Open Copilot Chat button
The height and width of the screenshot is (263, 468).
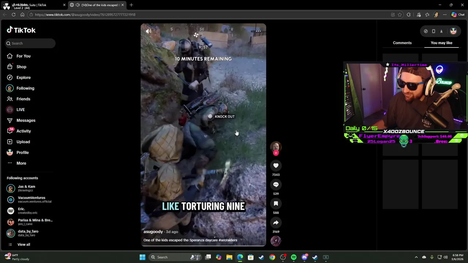(458, 15)
